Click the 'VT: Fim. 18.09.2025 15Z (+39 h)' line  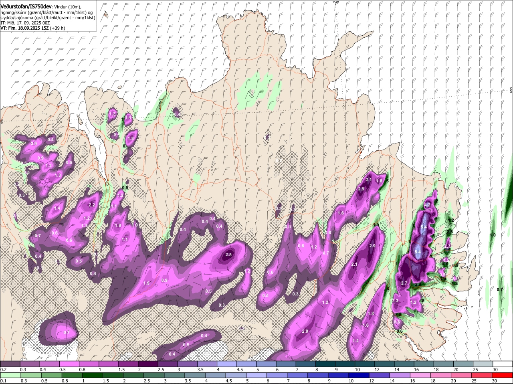tap(33, 28)
